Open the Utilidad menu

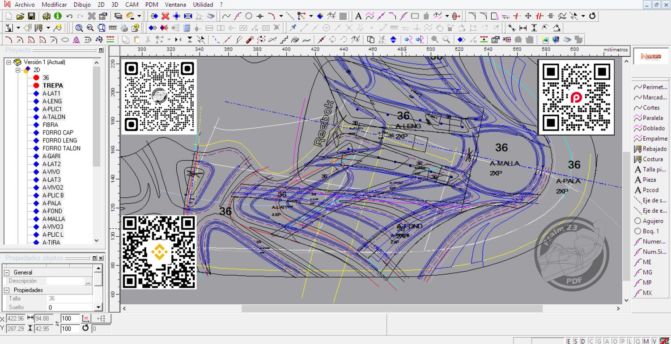coord(203,4)
